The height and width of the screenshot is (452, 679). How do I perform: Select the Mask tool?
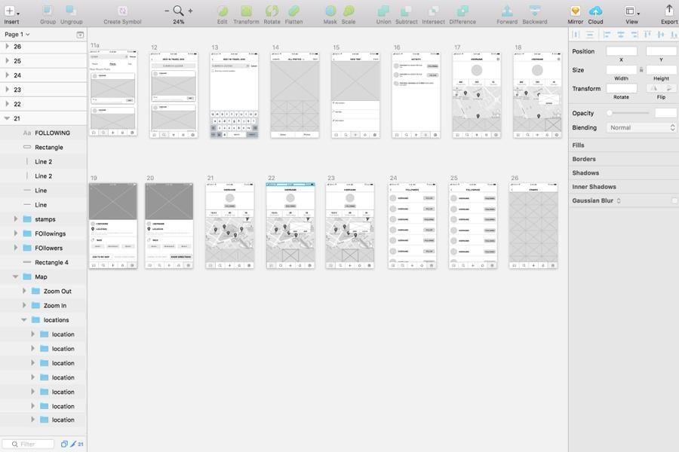330,11
